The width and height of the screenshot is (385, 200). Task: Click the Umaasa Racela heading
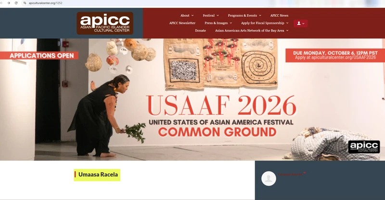(98, 175)
